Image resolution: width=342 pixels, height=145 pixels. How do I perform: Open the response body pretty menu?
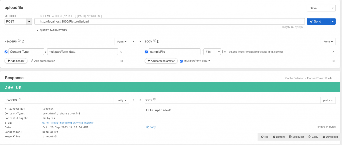(328, 100)
